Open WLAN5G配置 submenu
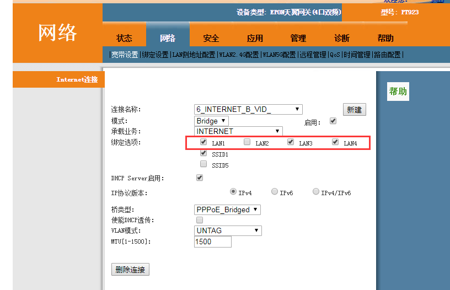This screenshot has width=450, height=290. [279, 55]
